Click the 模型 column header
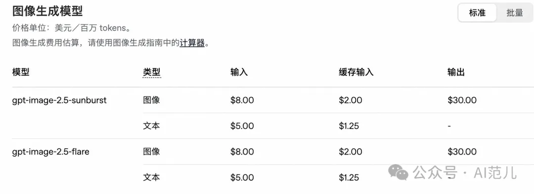The width and height of the screenshot is (534, 194). [x=21, y=72]
